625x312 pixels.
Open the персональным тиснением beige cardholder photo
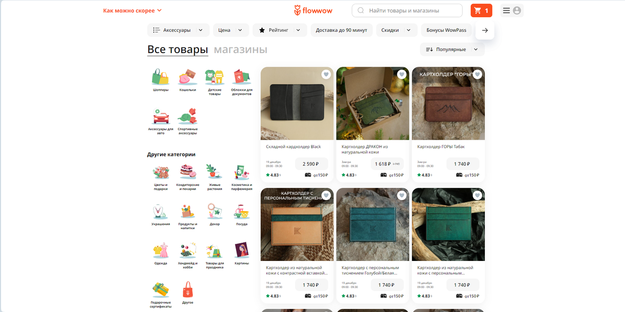click(297, 224)
